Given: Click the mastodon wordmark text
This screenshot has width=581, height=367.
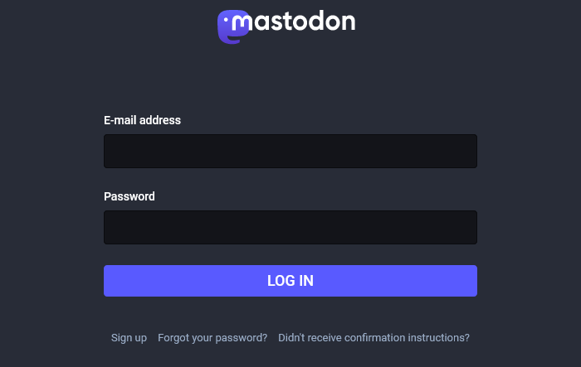Looking at the screenshot, I should [x=294, y=22].
